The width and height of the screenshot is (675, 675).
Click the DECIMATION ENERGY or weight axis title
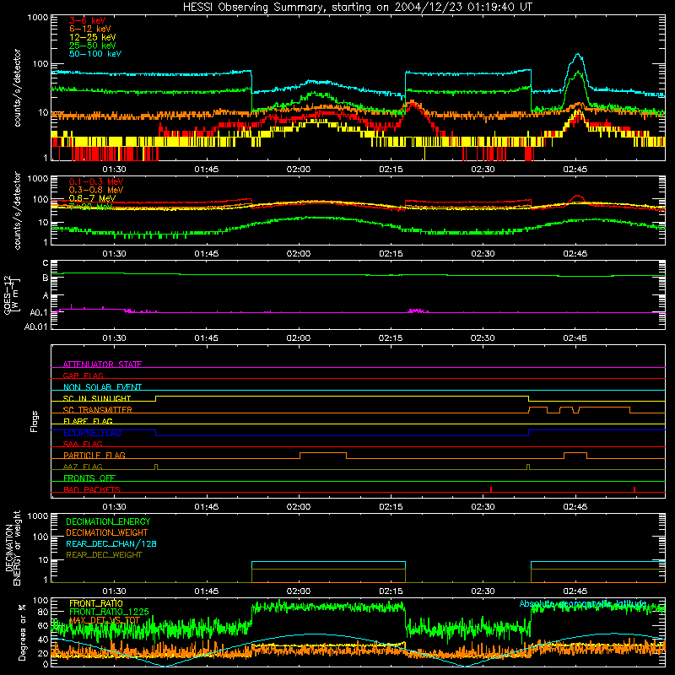coord(13,548)
